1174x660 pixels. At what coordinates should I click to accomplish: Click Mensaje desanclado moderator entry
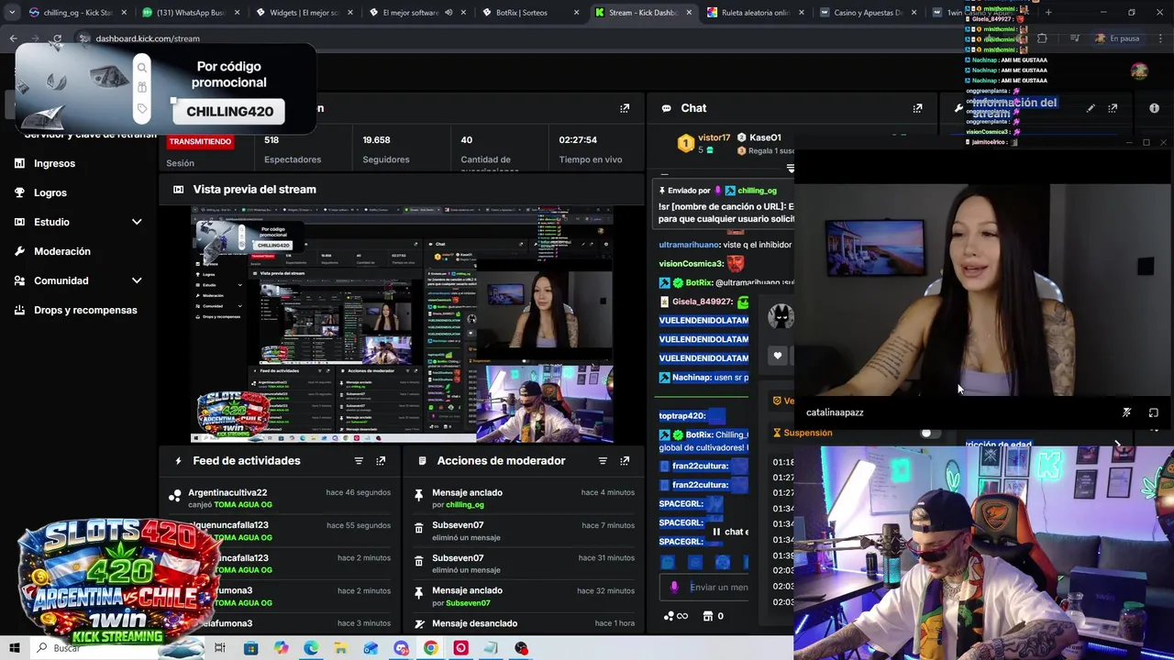[x=525, y=623]
